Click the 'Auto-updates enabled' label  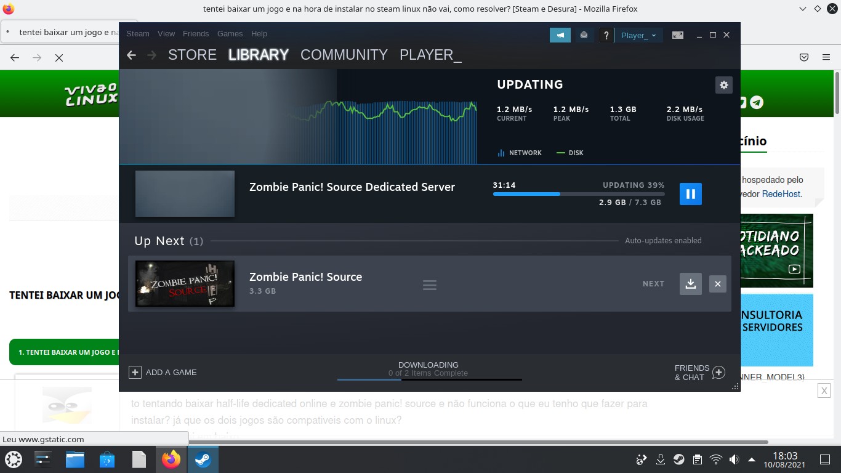click(x=663, y=241)
